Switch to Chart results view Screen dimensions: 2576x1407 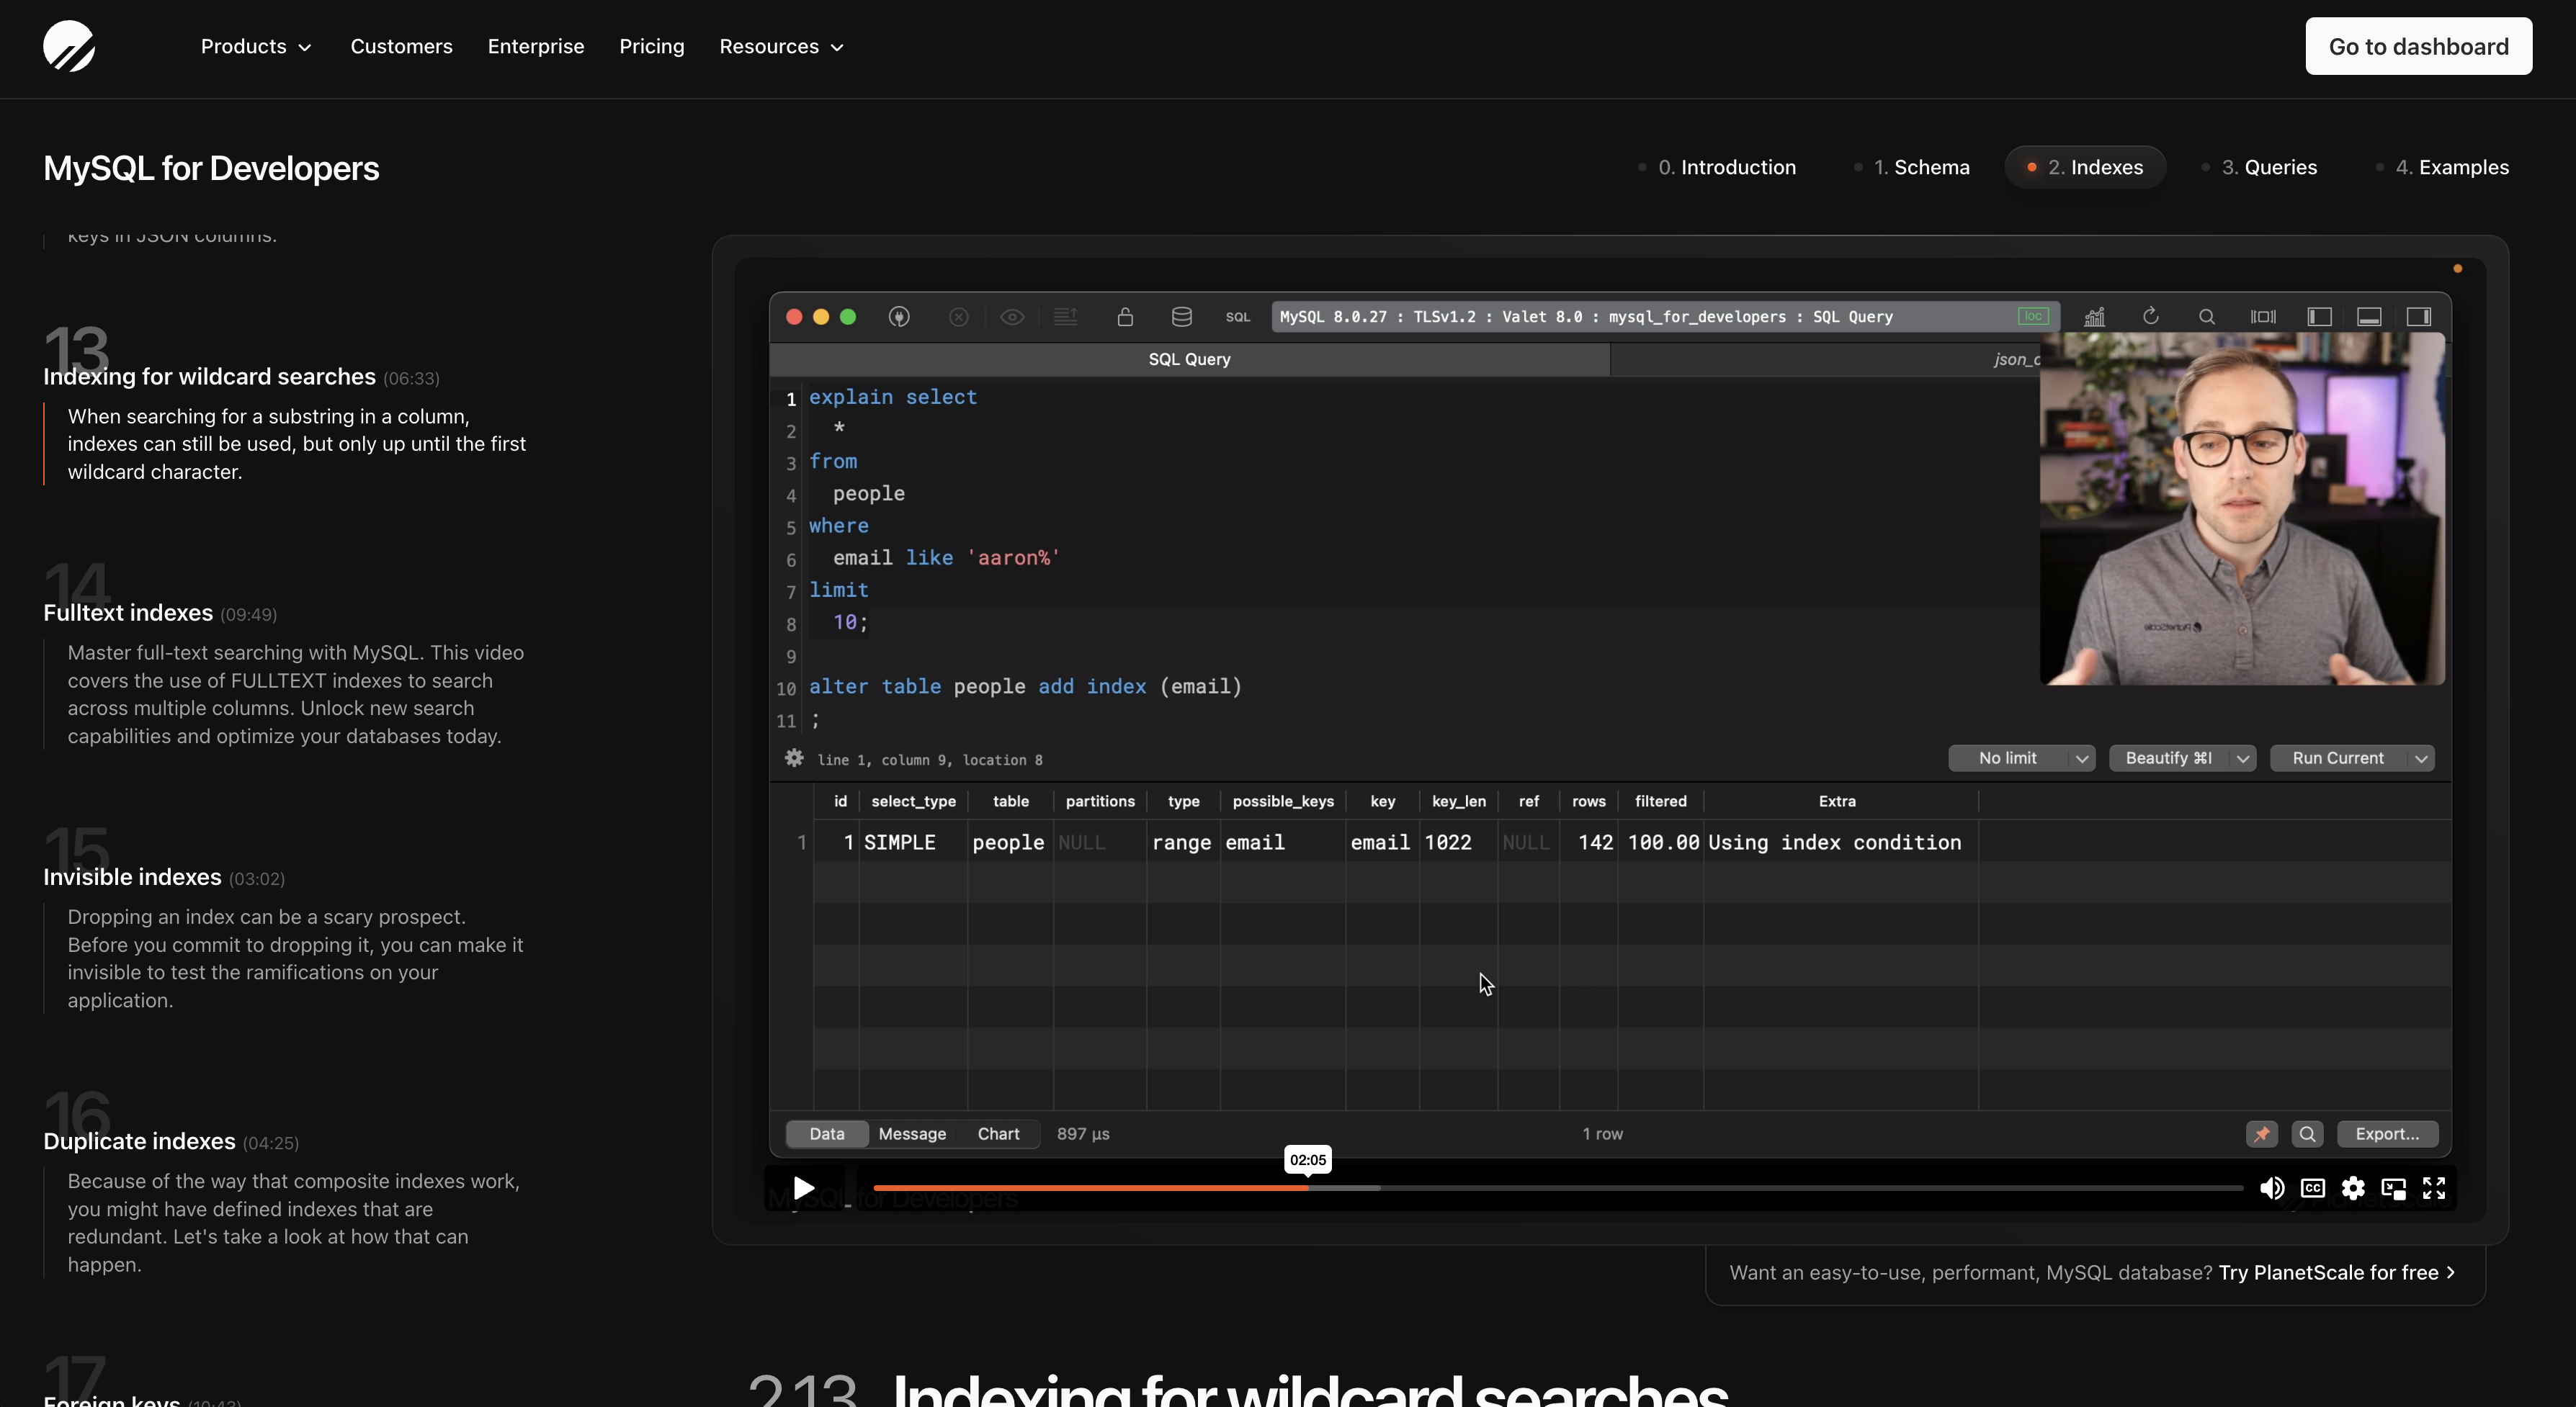[998, 1134]
